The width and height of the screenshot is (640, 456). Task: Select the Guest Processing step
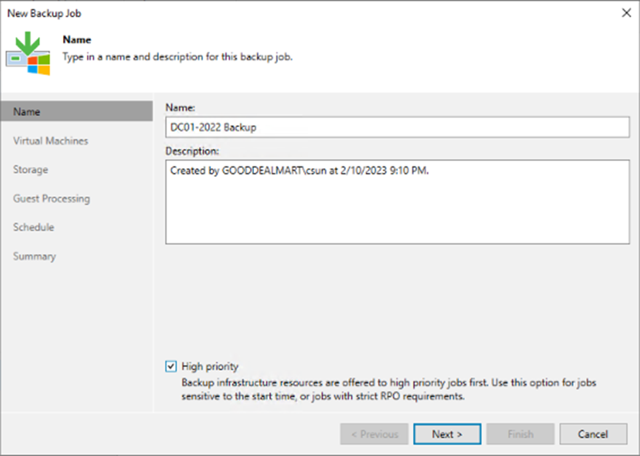coord(52,198)
